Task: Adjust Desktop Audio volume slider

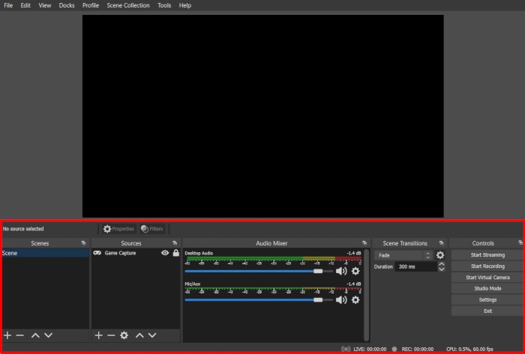Action: 259,271
